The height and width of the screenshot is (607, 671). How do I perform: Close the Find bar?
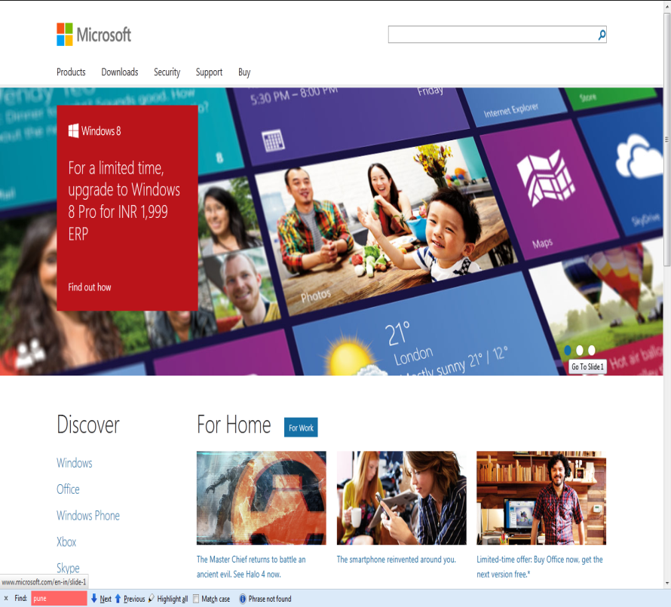(x=5, y=599)
